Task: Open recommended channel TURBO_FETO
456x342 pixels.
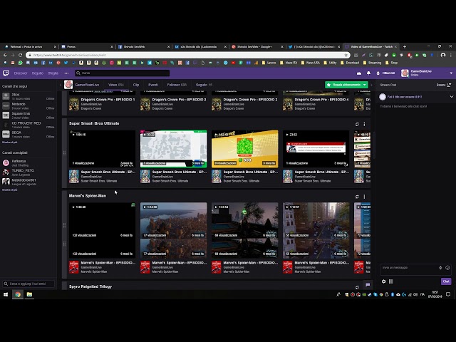Action: 28,172
